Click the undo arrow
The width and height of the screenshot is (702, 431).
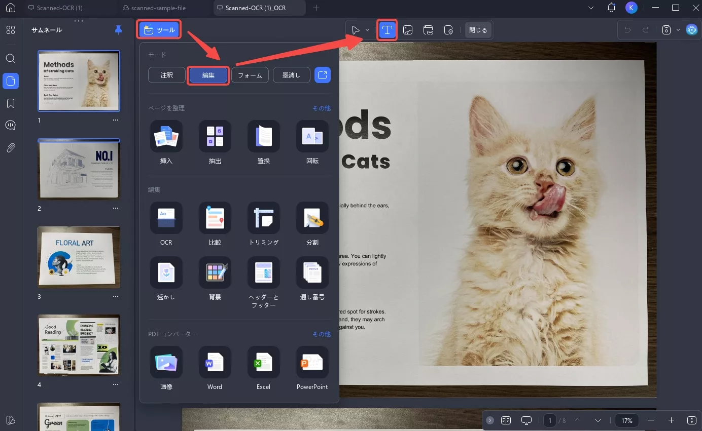click(x=627, y=30)
